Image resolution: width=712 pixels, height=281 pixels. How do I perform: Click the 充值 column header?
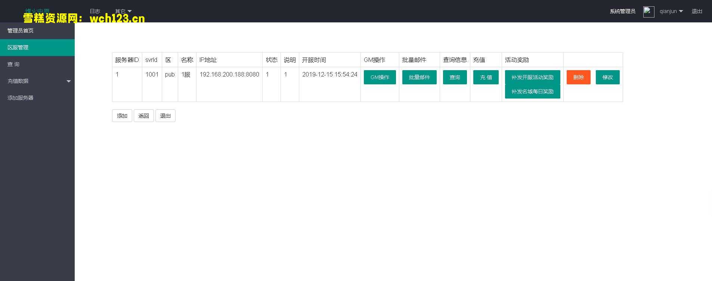486,60
